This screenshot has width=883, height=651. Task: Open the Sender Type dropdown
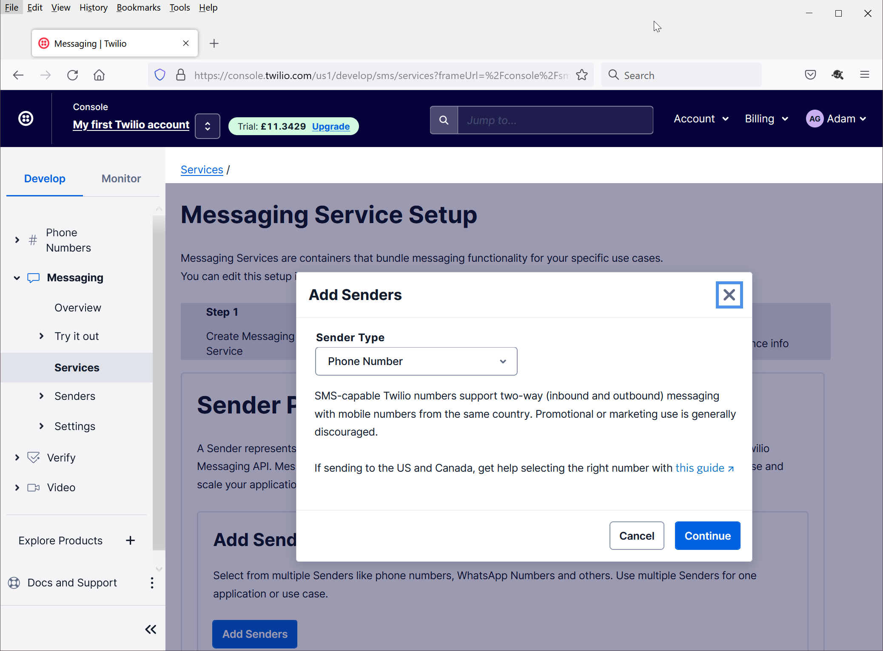tap(416, 361)
